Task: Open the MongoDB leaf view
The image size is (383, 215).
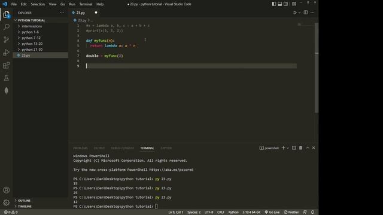Action: pyautogui.click(x=7, y=91)
